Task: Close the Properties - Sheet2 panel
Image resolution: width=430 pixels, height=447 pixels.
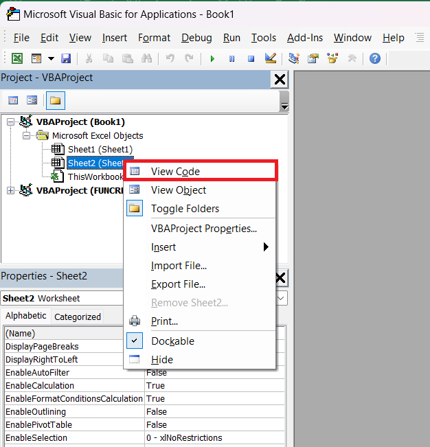Action: click(280, 277)
